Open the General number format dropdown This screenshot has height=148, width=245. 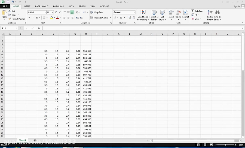click(134, 13)
